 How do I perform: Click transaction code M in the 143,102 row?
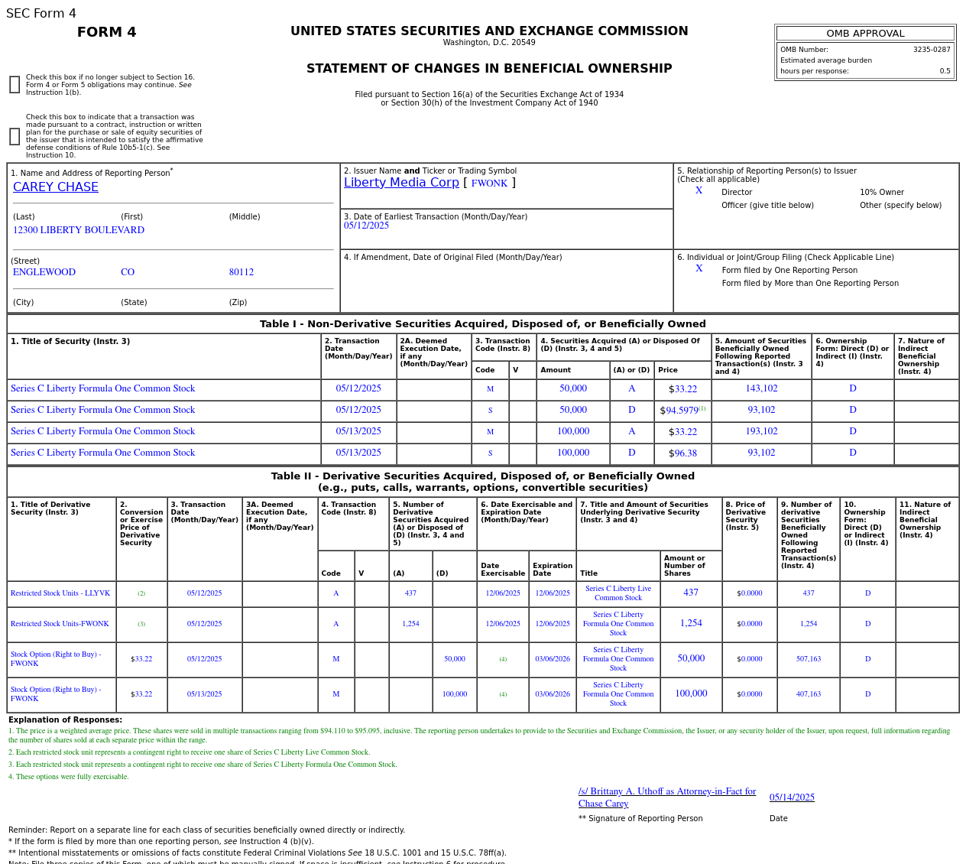point(490,389)
